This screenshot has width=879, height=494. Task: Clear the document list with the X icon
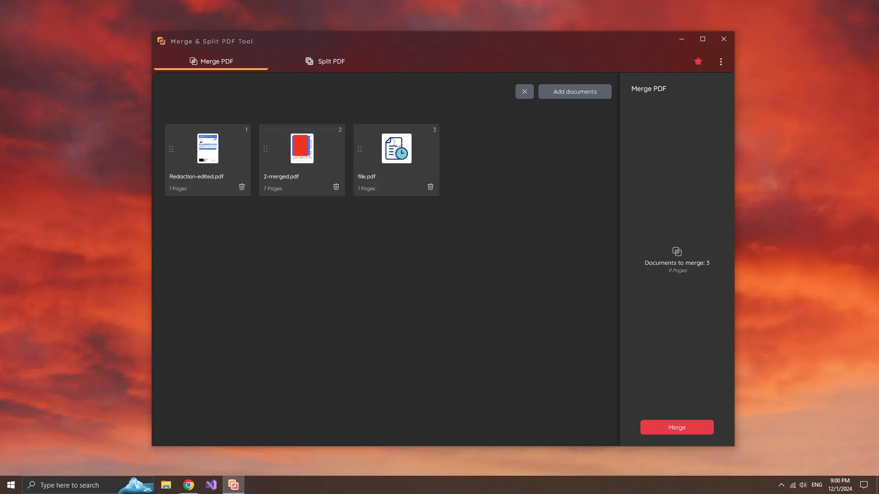[x=524, y=91]
